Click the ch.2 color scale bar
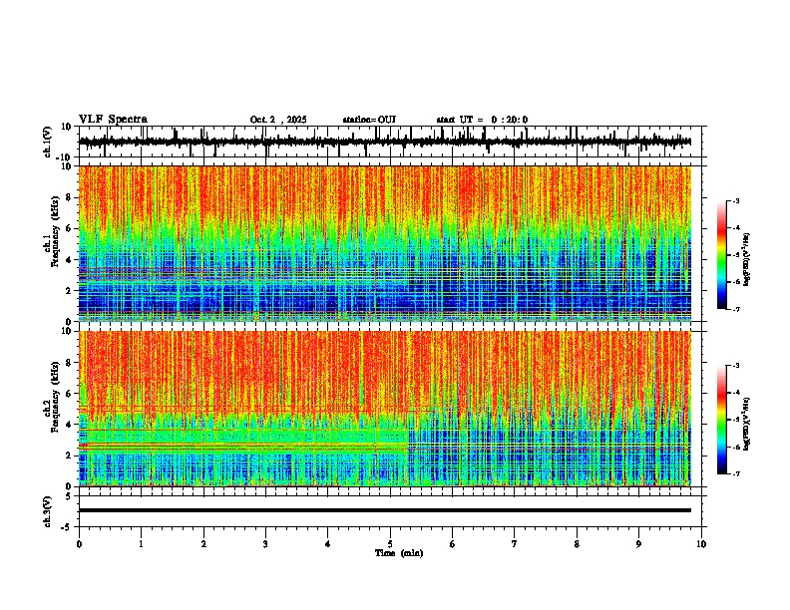 click(x=722, y=420)
